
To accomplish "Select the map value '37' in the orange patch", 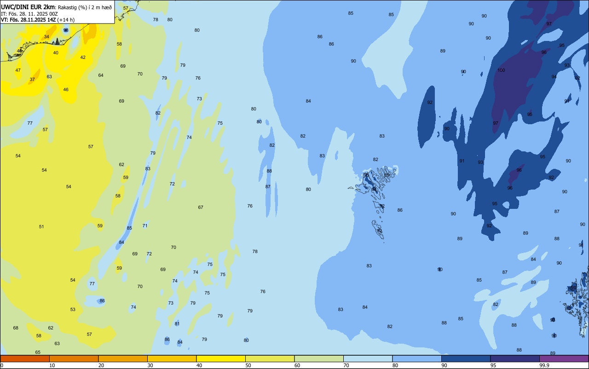I will pos(32,80).
